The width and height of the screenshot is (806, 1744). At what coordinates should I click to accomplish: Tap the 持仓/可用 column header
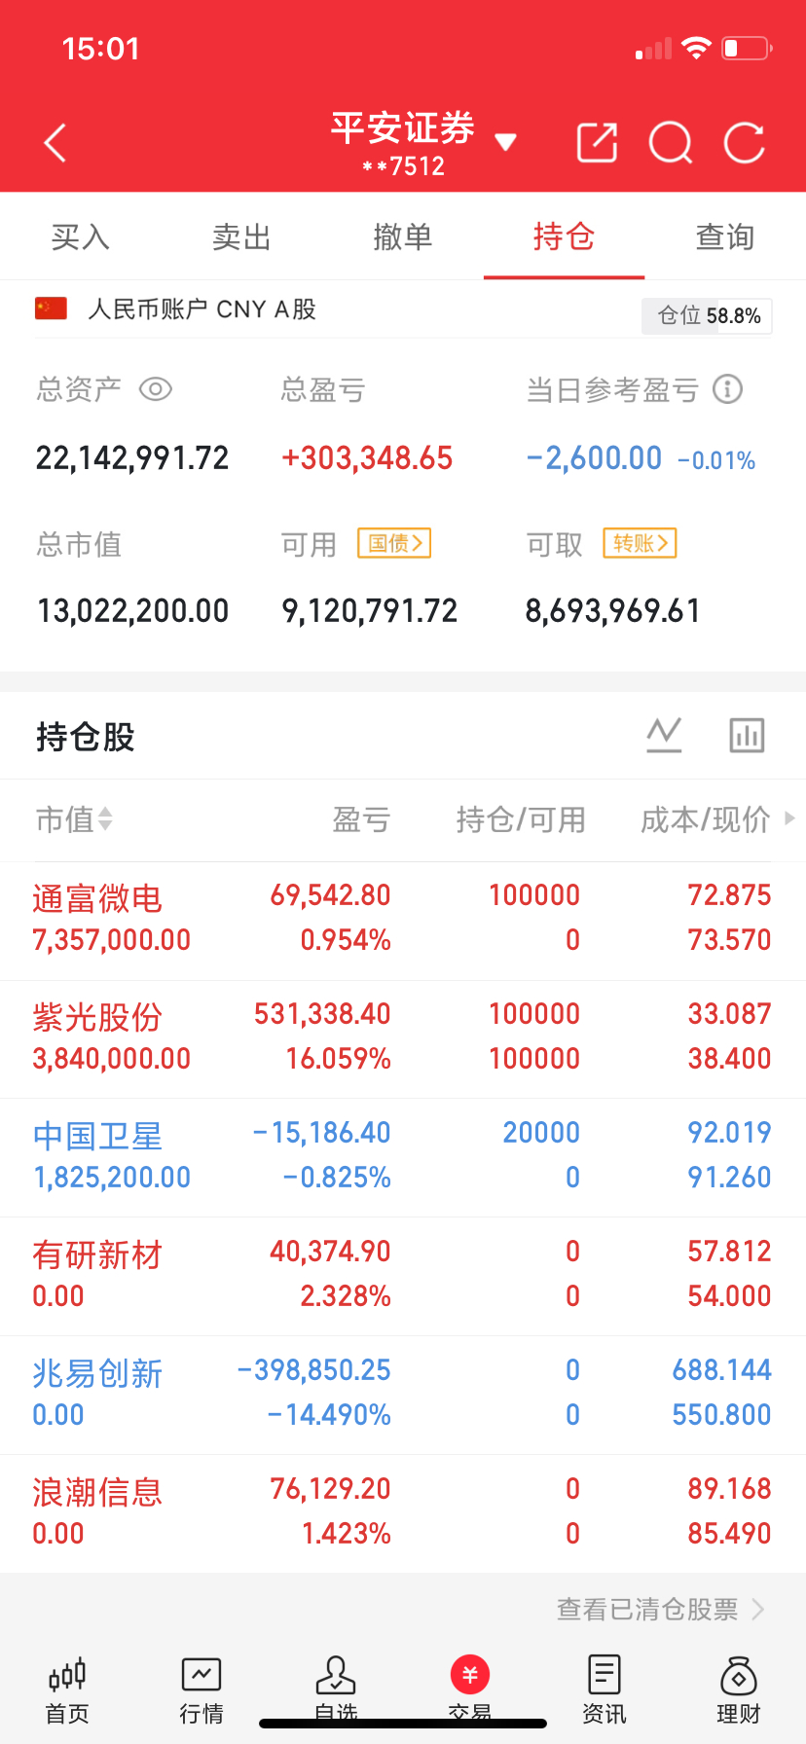[521, 819]
